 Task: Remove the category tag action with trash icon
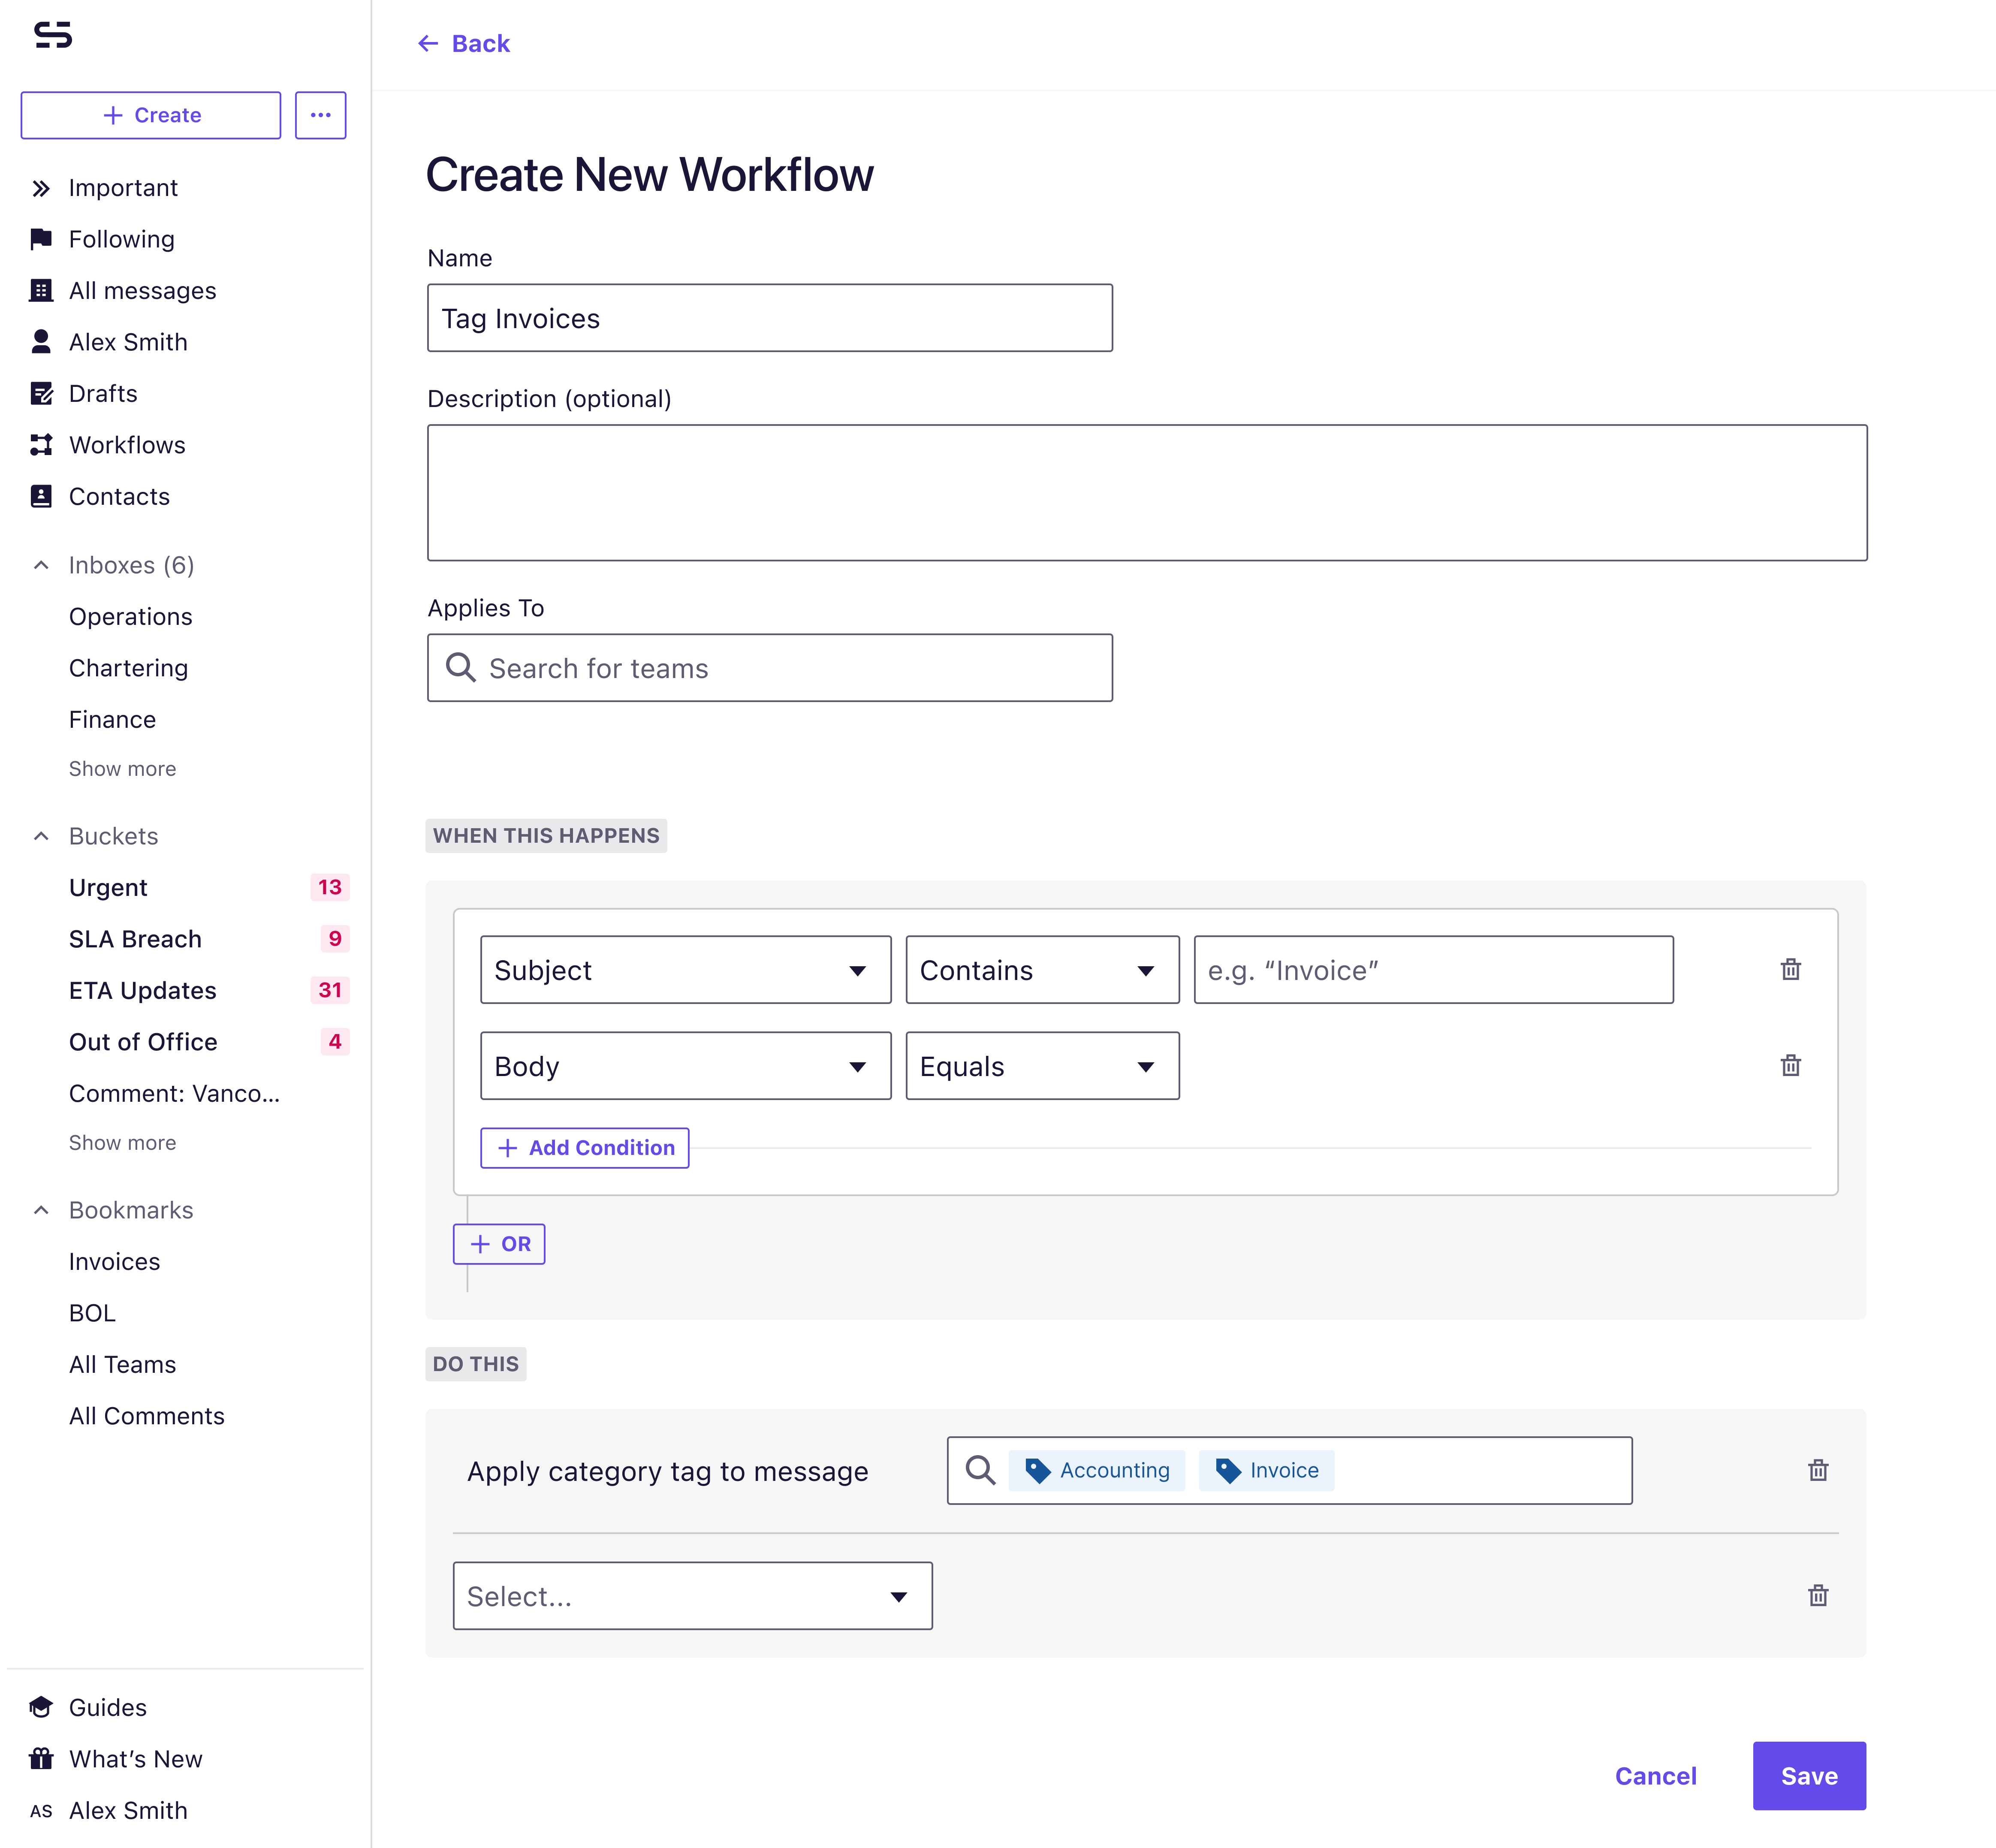coord(1818,1470)
